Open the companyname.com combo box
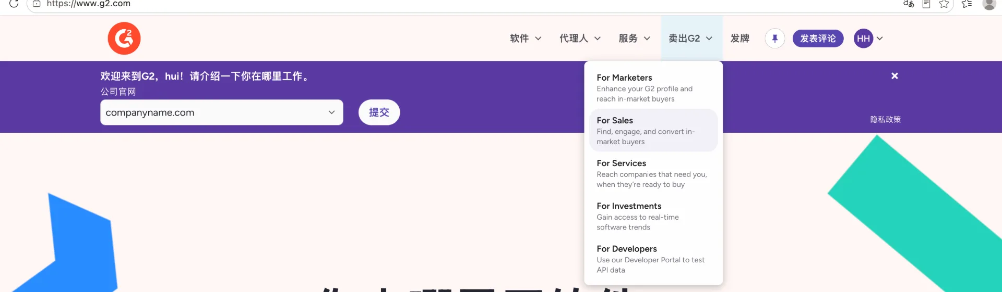1002x292 pixels. [x=222, y=112]
